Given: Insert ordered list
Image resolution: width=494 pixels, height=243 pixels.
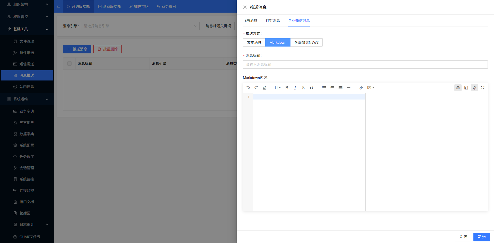Looking at the screenshot, I should click(x=332, y=88).
